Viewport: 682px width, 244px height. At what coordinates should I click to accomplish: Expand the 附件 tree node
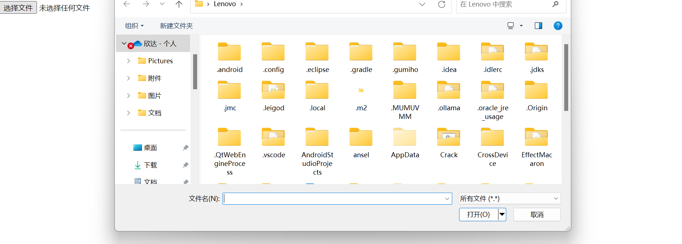point(128,78)
